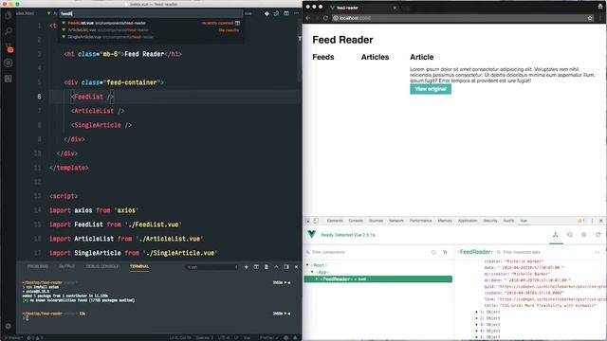Kill terminal with the trash icon
607x341 pixels.
267,267
